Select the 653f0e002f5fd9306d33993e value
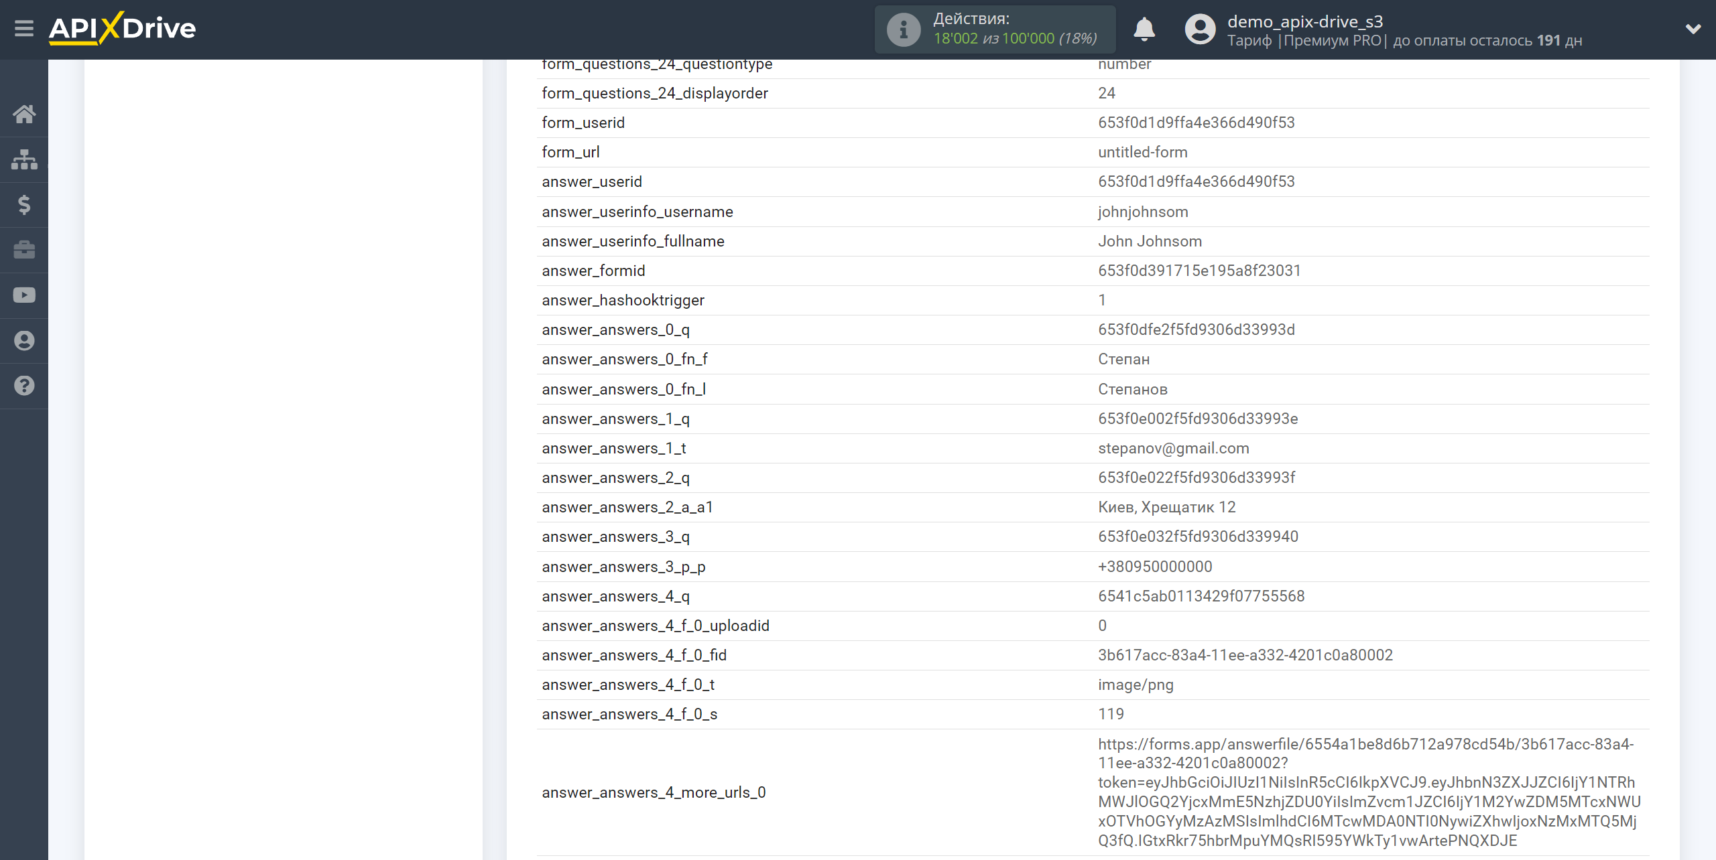 coord(1198,419)
